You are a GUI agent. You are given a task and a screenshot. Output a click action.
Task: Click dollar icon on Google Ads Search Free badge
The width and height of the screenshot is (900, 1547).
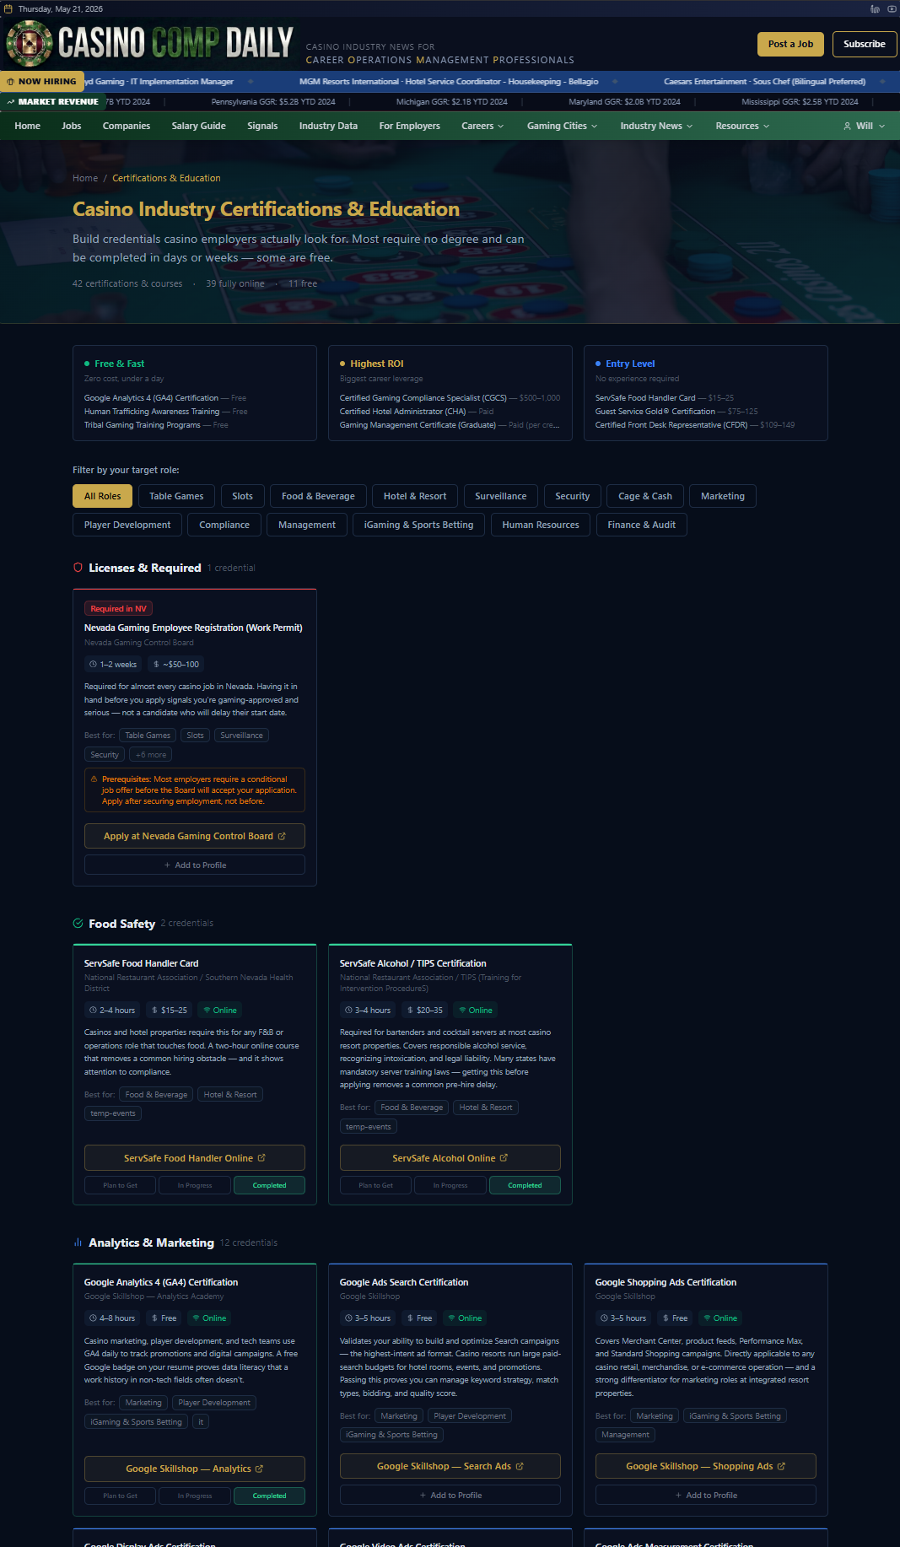tap(410, 1318)
